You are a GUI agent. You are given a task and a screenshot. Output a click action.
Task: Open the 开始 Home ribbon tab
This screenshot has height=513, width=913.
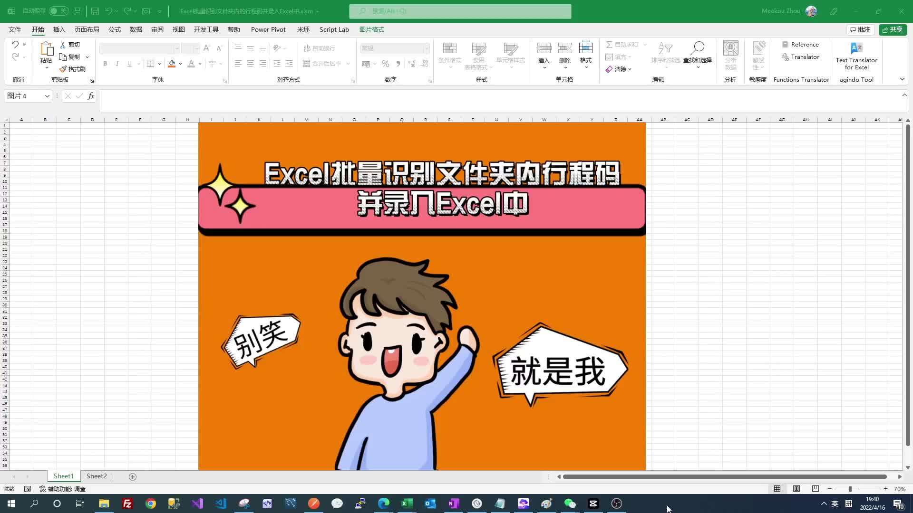click(38, 29)
